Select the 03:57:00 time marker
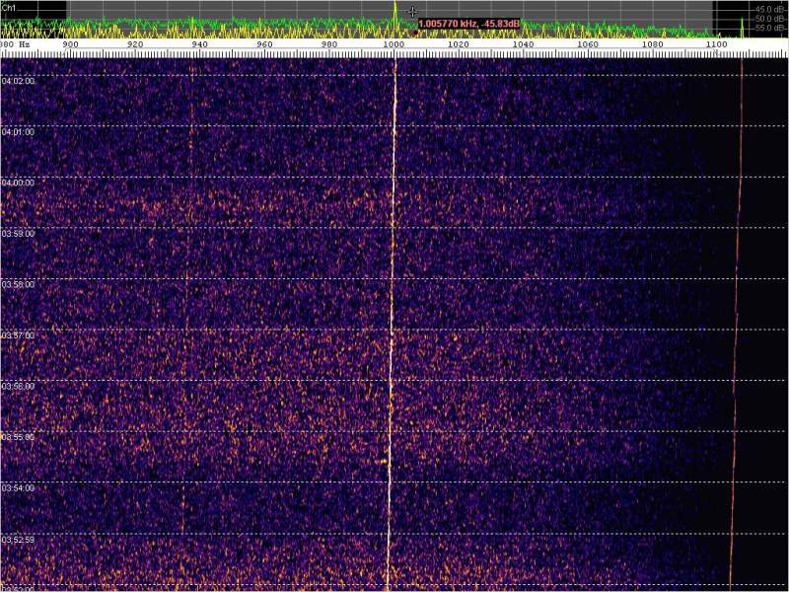The width and height of the screenshot is (789, 592). pos(18,335)
